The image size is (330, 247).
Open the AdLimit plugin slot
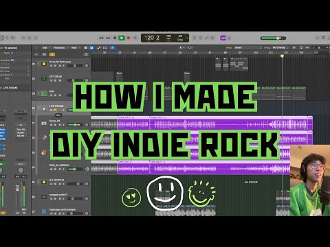click(21, 136)
